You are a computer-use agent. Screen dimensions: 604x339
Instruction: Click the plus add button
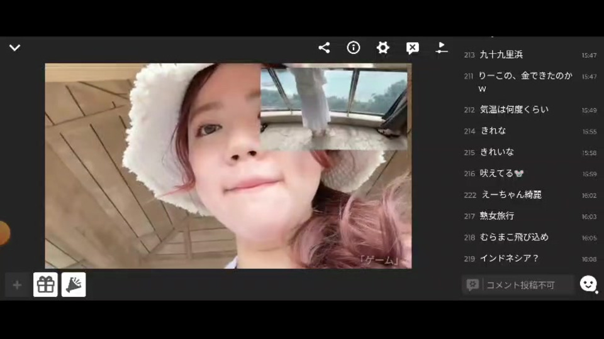click(x=17, y=285)
